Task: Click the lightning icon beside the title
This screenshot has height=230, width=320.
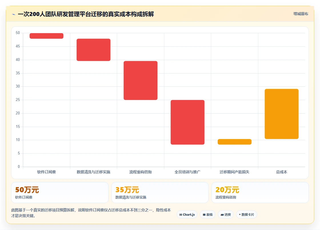Action: [x=14, y=15]
